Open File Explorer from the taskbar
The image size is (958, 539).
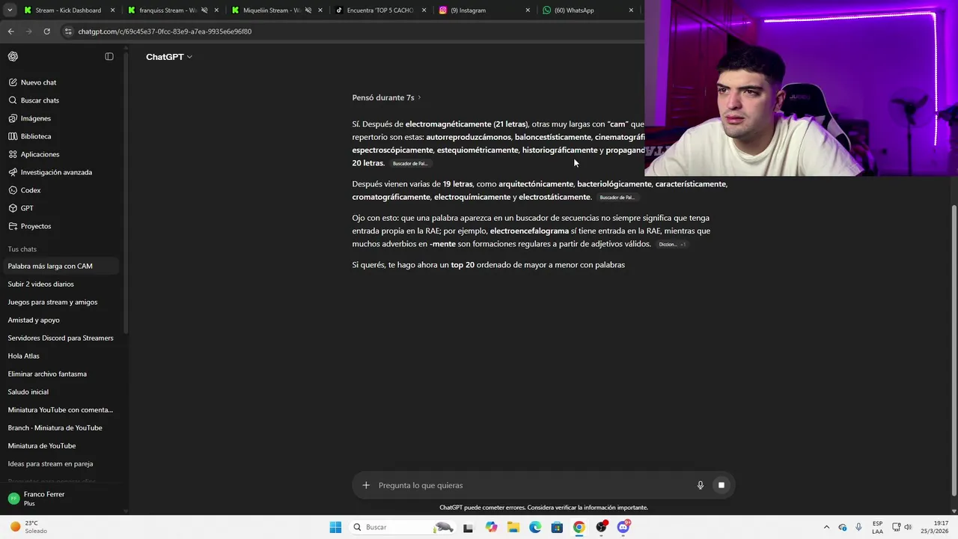(x=513, y=527)
